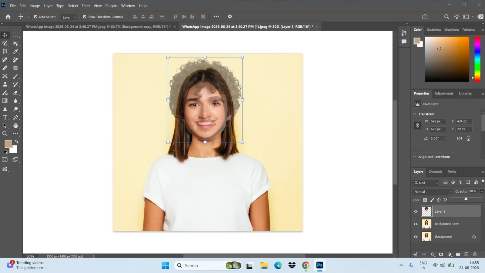Reset default foreground and background colors
The image size is (485, 273).
coord(5,152)
